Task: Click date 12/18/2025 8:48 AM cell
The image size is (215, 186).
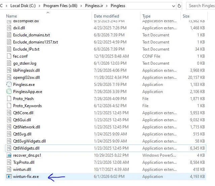Action: pos(111,56)
